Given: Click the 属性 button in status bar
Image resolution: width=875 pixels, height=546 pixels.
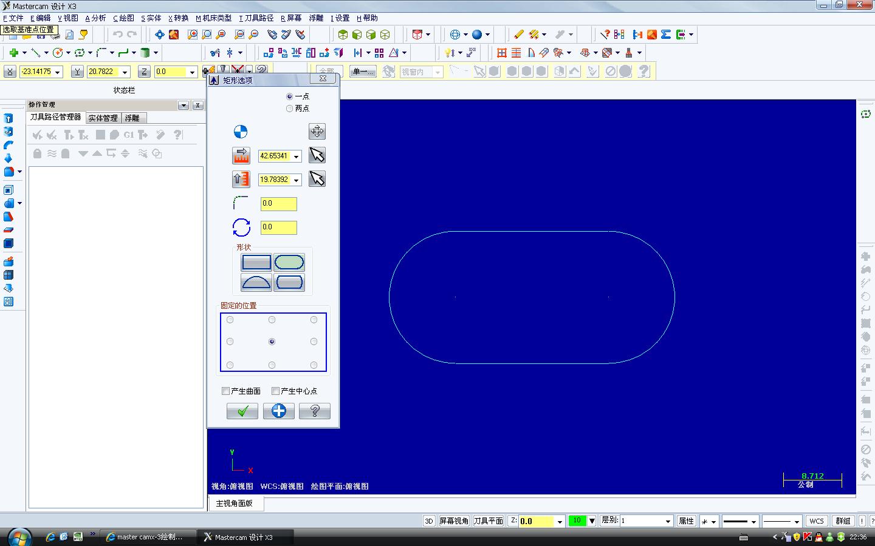Looking at the screenshot, I should pos(686,521).
